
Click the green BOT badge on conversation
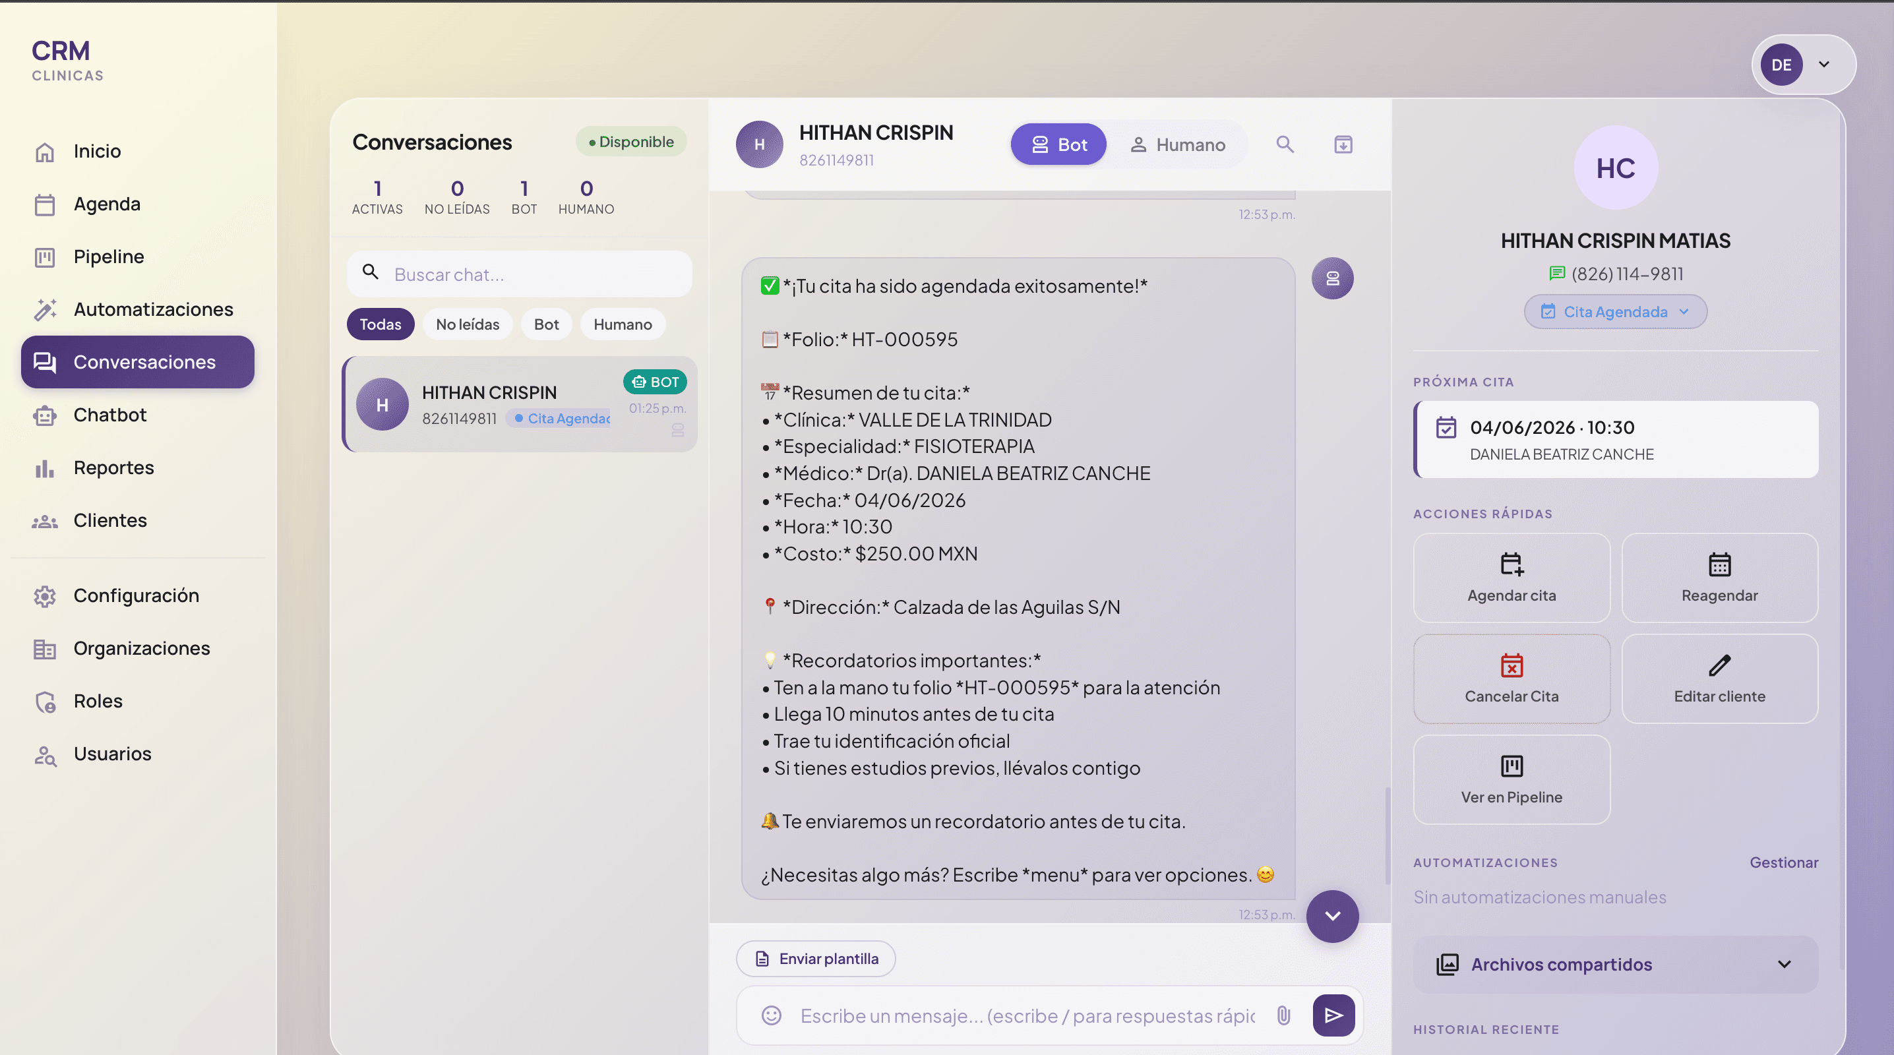point(655,382)
